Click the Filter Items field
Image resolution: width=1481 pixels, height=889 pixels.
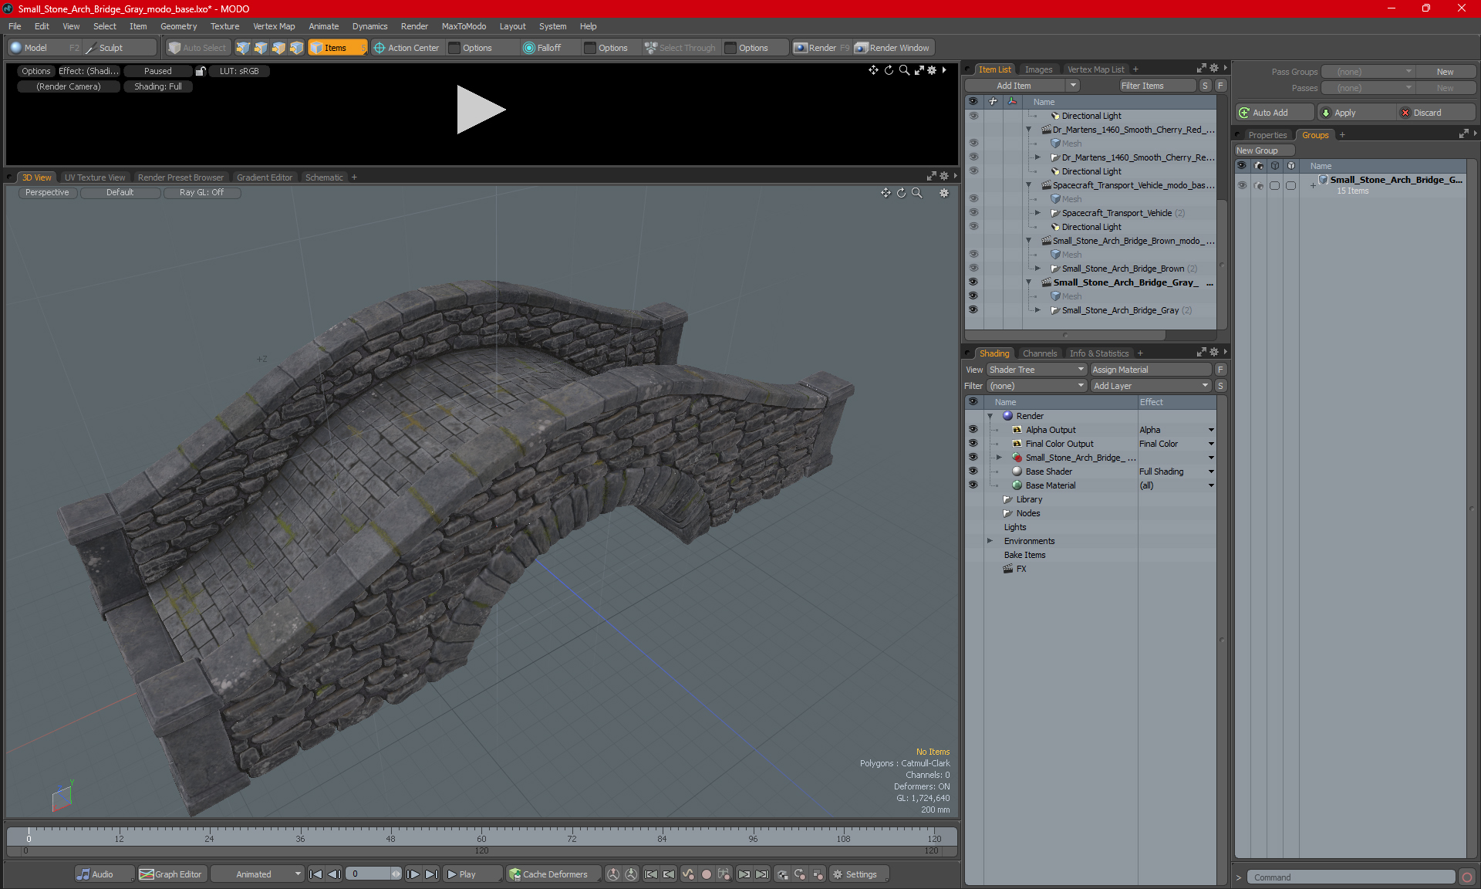coord(1157,86)
